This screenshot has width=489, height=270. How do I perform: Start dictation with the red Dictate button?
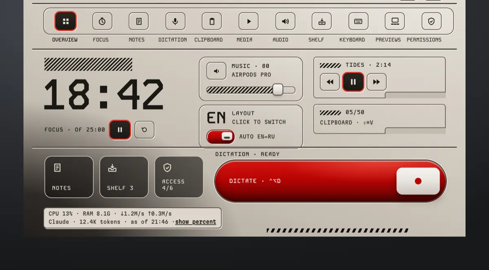pyautogui.click(x=330, y=181)
